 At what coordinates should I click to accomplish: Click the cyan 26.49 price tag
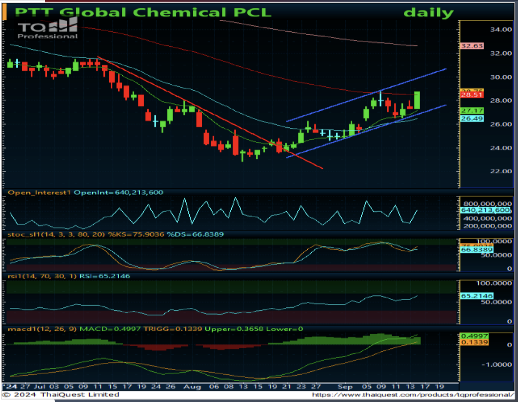point(472,119)
